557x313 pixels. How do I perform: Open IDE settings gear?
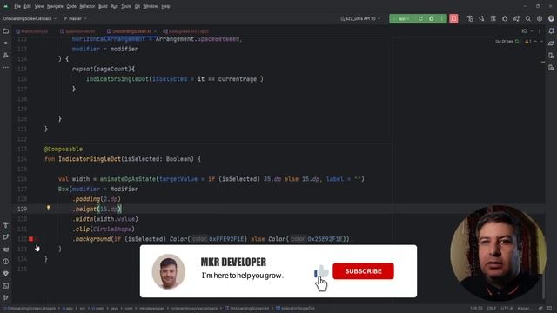[x=540, y=18]
